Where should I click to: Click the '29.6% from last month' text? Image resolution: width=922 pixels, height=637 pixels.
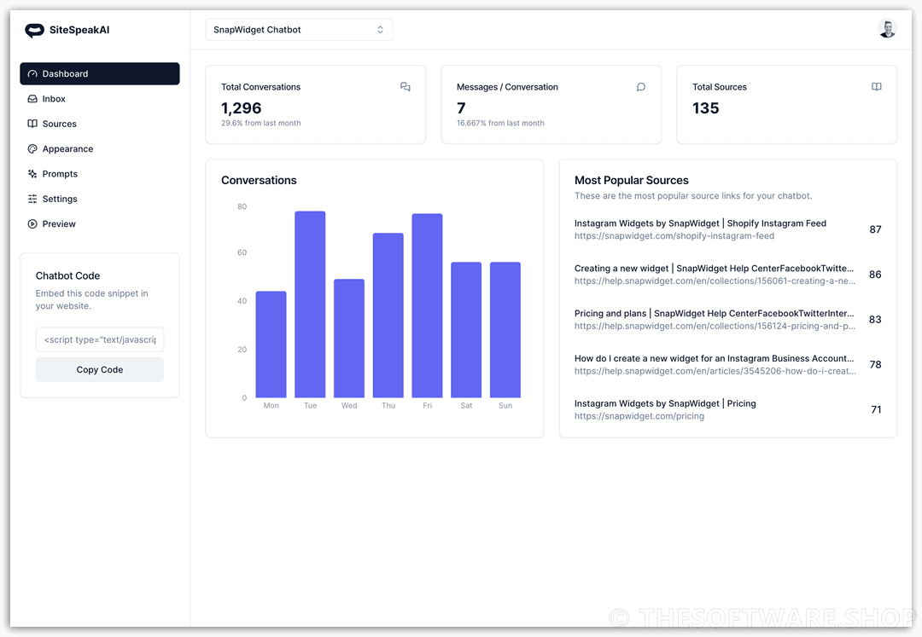pos(261,124)
